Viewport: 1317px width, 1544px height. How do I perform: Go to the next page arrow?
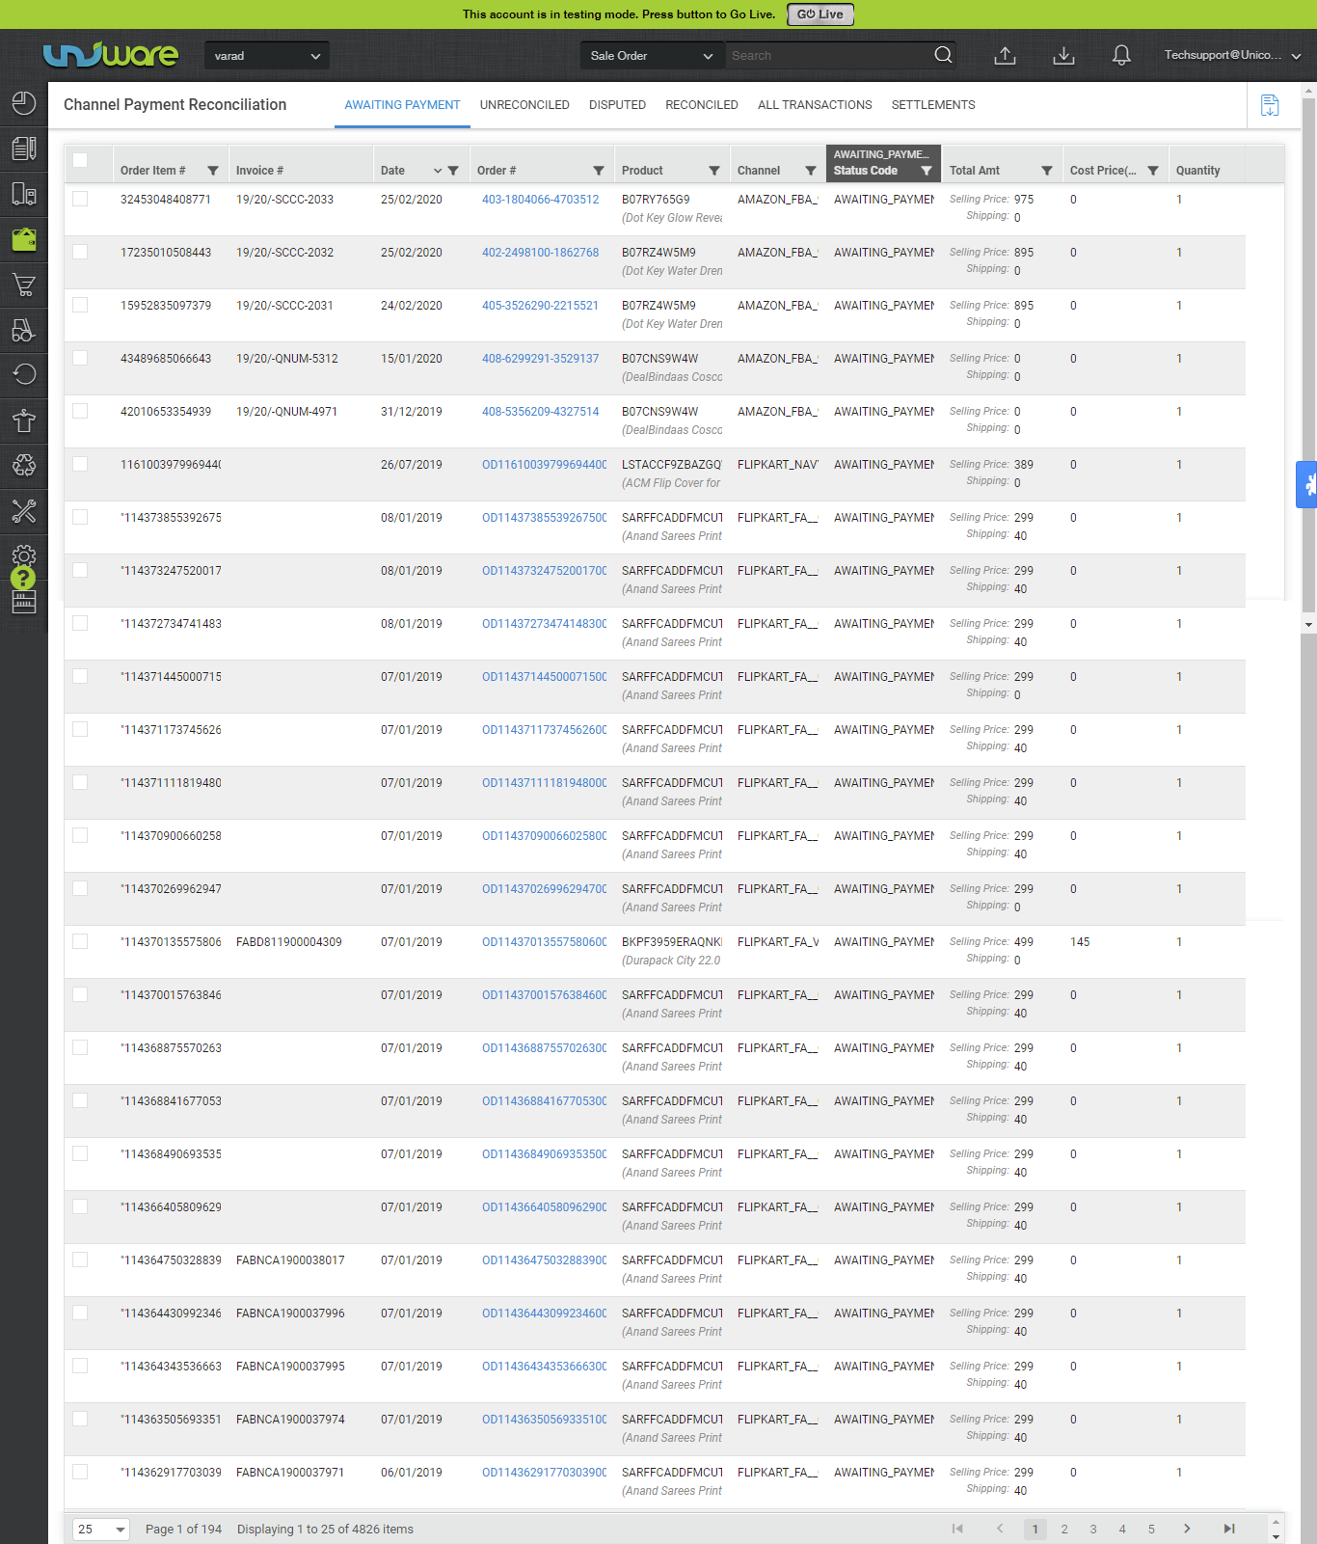1187,1529
